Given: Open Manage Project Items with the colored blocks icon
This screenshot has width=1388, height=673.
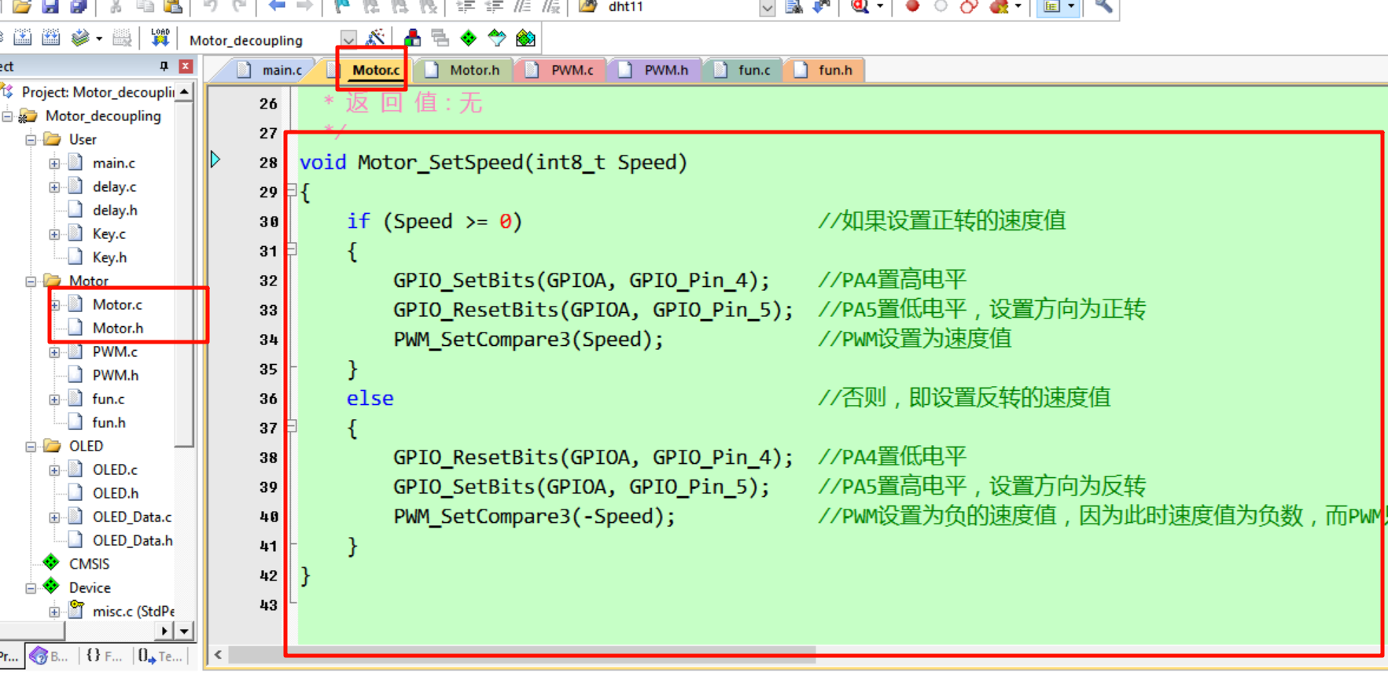Looking at the screenshot, I should 412,38.
